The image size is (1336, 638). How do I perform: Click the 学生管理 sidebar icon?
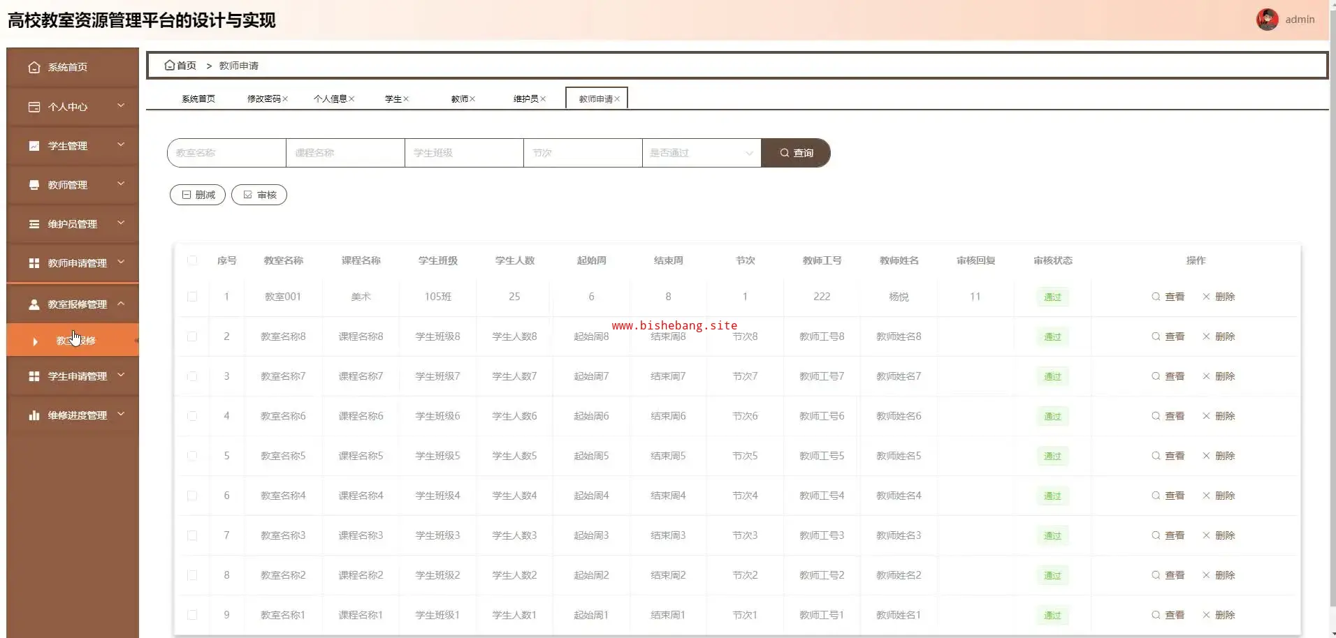[34, 146]
